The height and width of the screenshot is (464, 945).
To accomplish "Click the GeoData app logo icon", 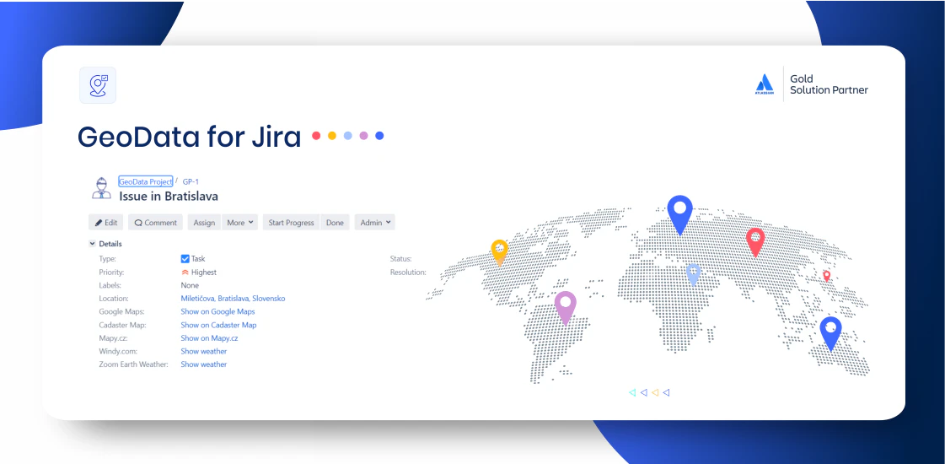I will point(98,85).
